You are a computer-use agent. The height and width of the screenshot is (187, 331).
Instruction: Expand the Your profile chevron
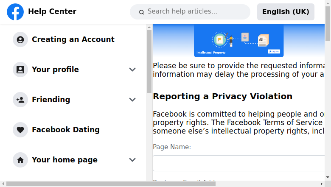coord(132,70)
